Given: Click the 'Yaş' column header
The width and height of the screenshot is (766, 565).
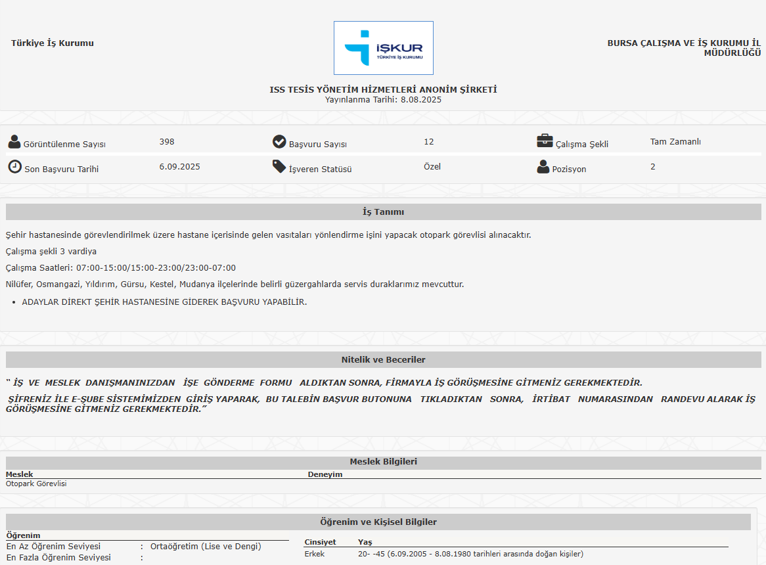Looking at the screenshot, I should [365, 542].
